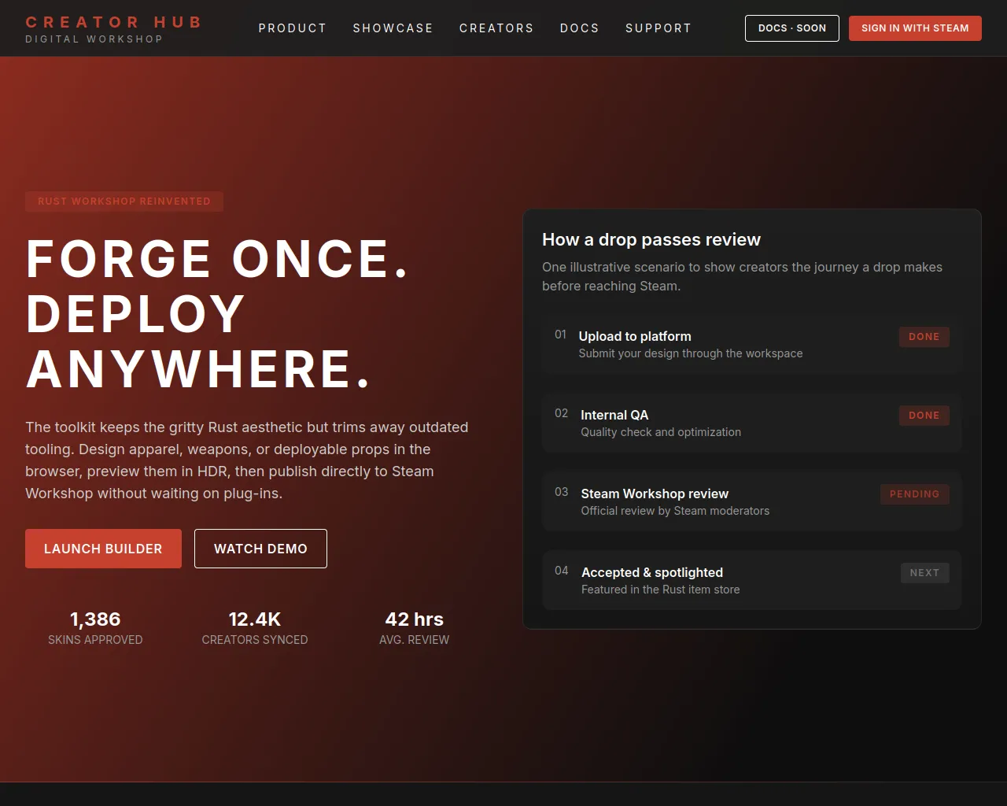The width and height of the screenshot is (1007, 806).
Task: Click the Rust Workshop Reinvented badge
Action: pos(124,201)
